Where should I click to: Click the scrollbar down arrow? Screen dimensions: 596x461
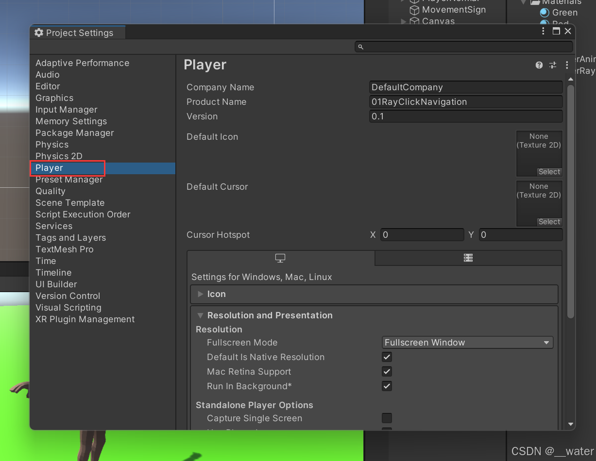[x=571, y=424]
